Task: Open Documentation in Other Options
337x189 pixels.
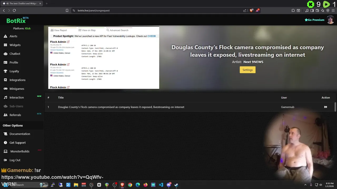Action: pyautogui.click(x=20, y=134)
